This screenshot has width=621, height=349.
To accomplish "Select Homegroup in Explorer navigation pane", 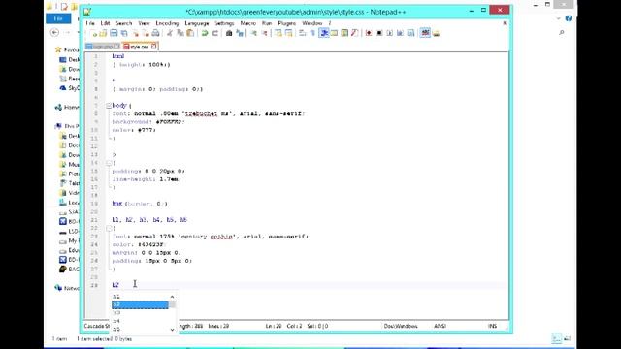I will (67, 108).
